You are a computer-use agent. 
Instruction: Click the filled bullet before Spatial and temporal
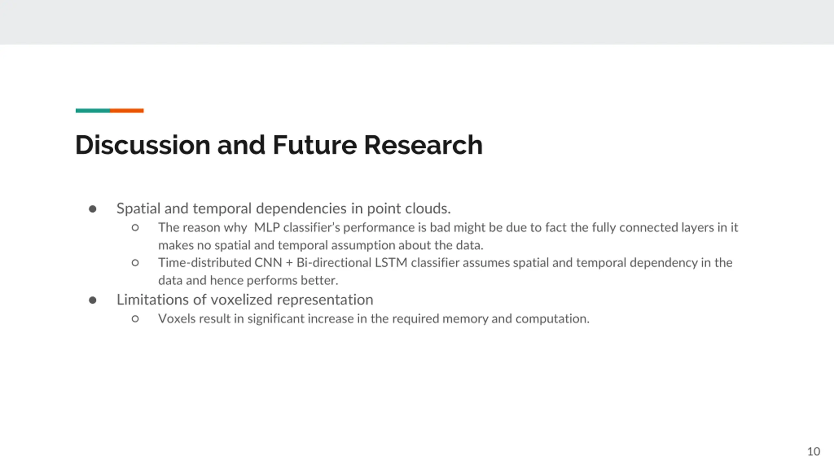click(x=93, y=209)
